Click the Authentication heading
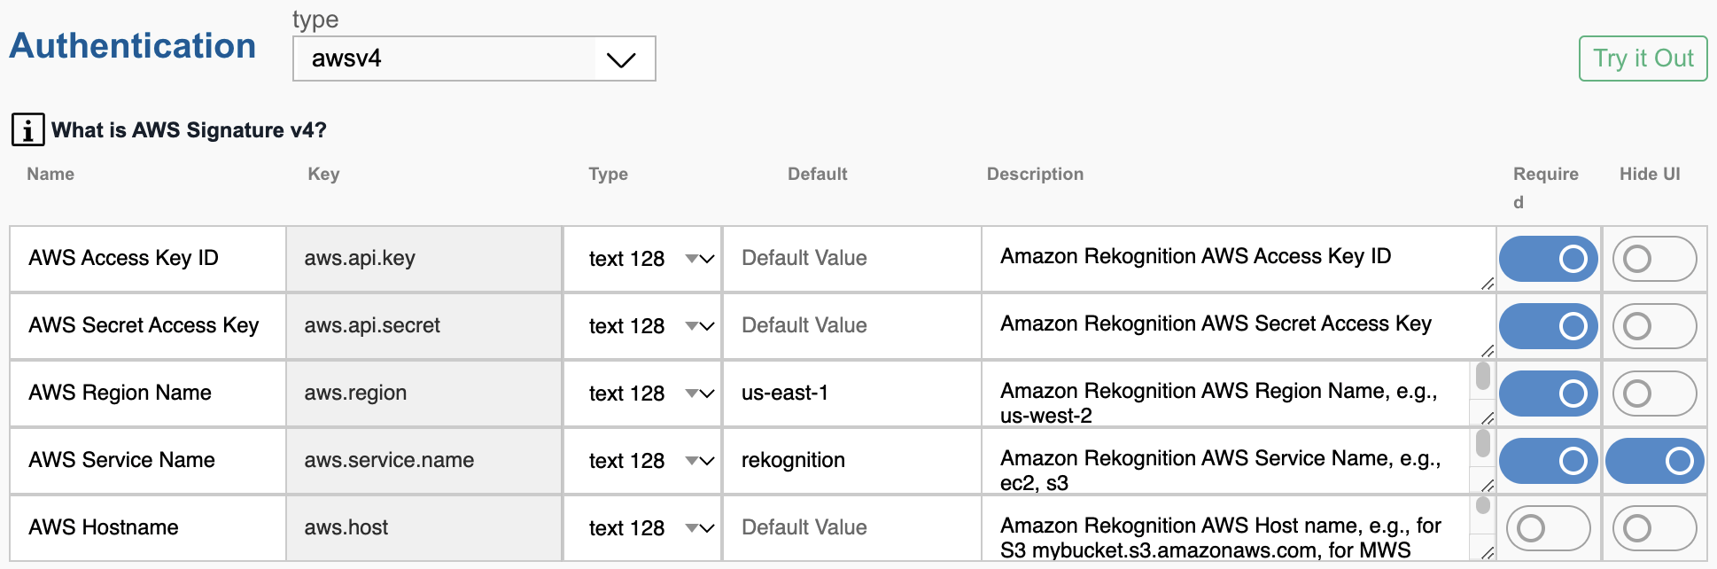The height and width of the screenshot is (569, 1717). 133,46
